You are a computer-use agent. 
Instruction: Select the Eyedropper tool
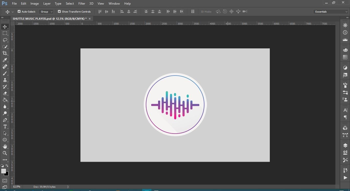coord(5,60)
